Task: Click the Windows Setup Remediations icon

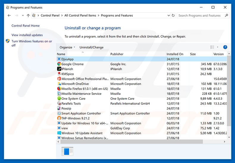Action: pos(59,138)
